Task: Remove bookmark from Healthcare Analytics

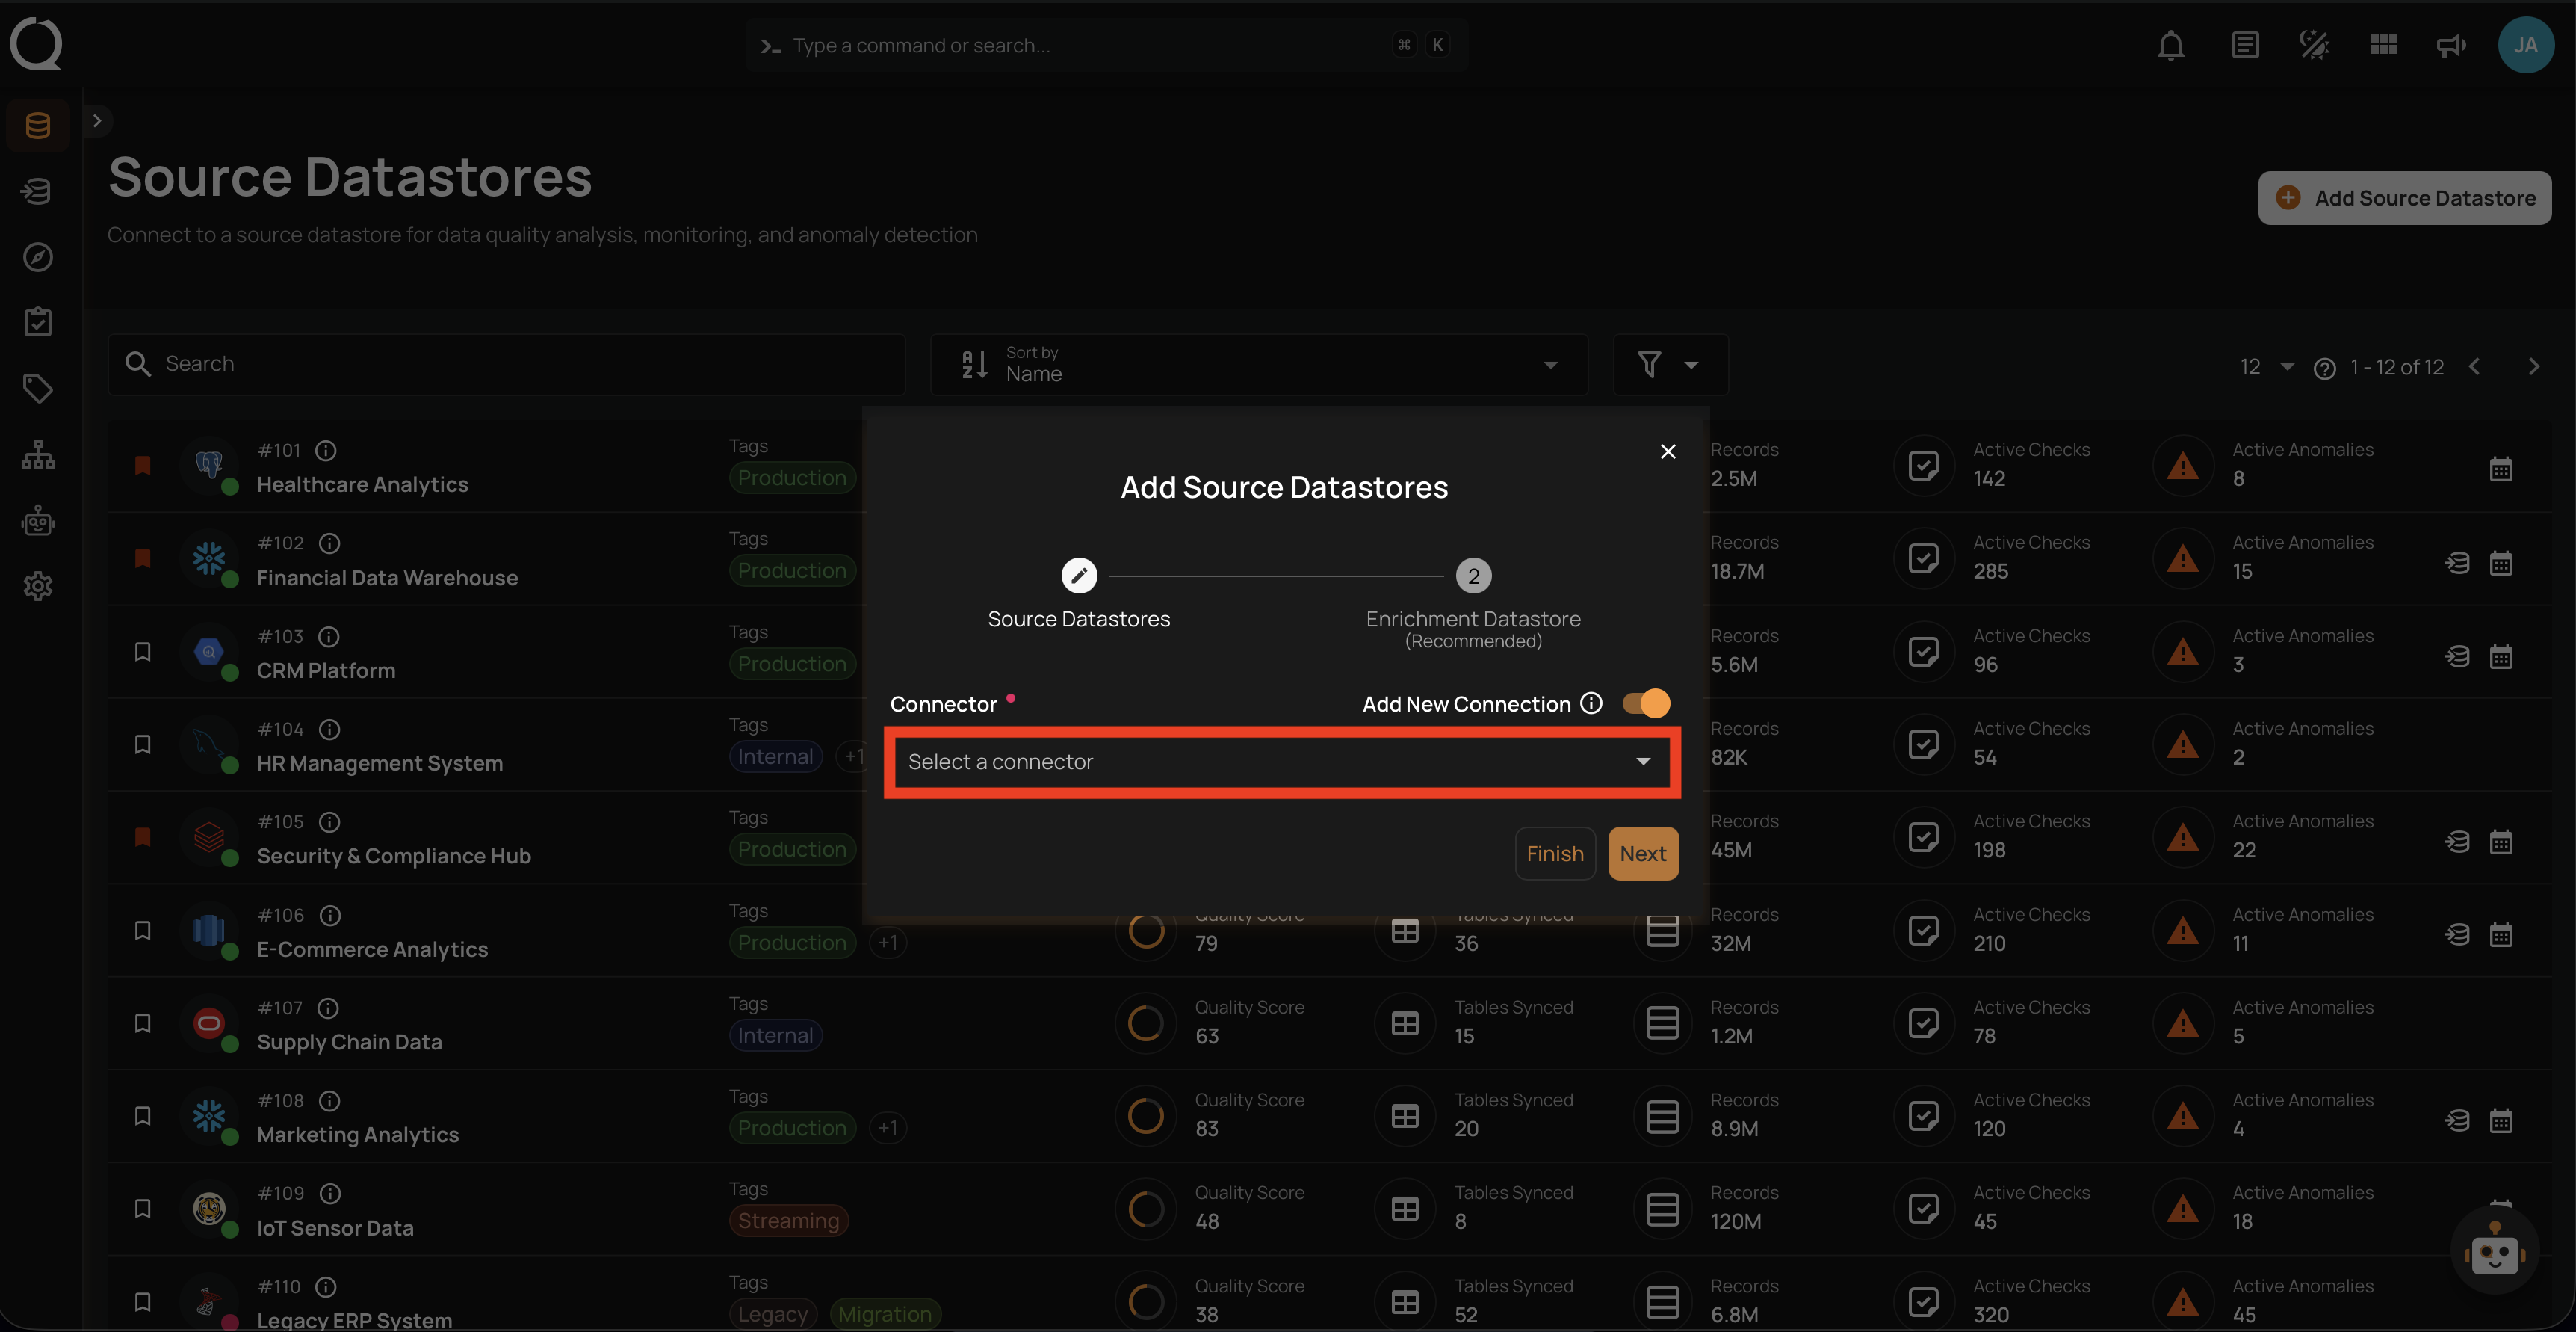Action: click(143, 466)
